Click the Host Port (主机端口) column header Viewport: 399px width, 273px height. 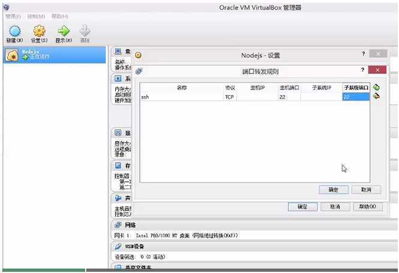point(289,87)
